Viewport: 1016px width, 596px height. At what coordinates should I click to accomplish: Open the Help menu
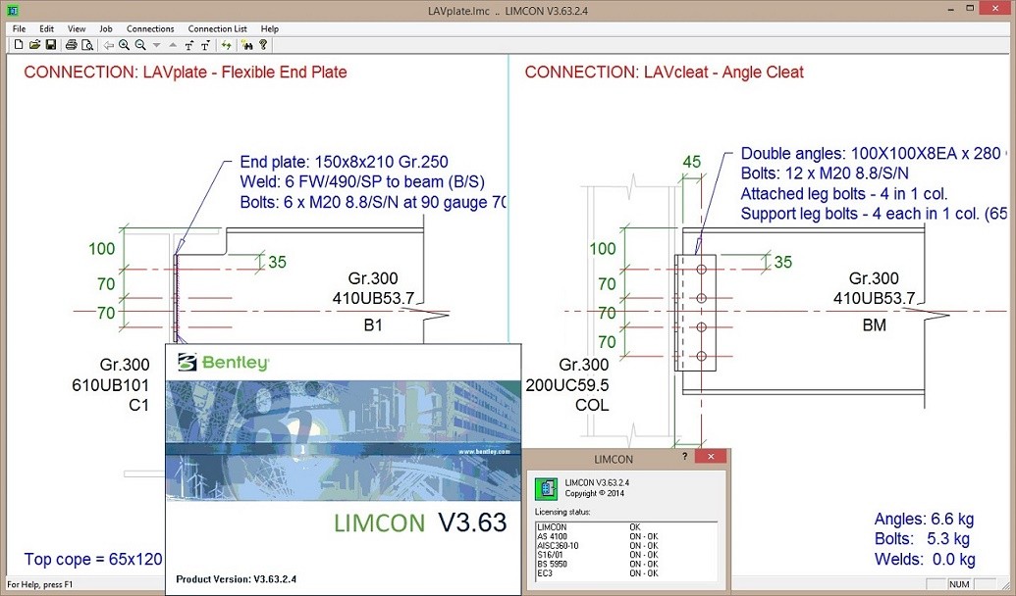pos(270,28)
